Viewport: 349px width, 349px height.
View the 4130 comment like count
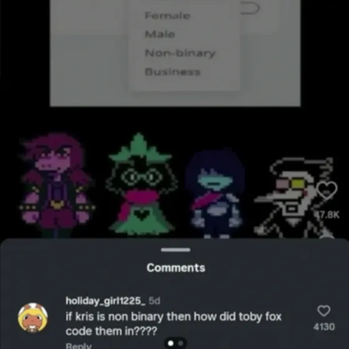[x=324, y=327]
